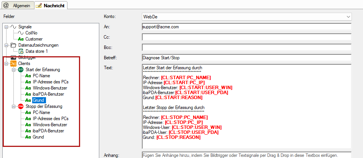This screenshot has height=158, width=363.
Task: Click the [CL:START:USER_WIN] placeholder
Action: pyautogui.click(x=206, y=88)
